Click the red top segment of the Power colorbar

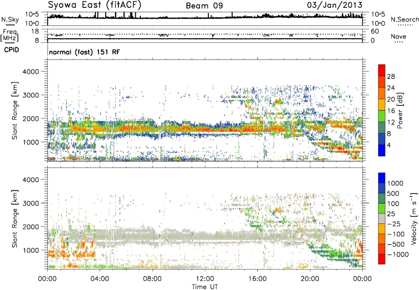(382, 71)
